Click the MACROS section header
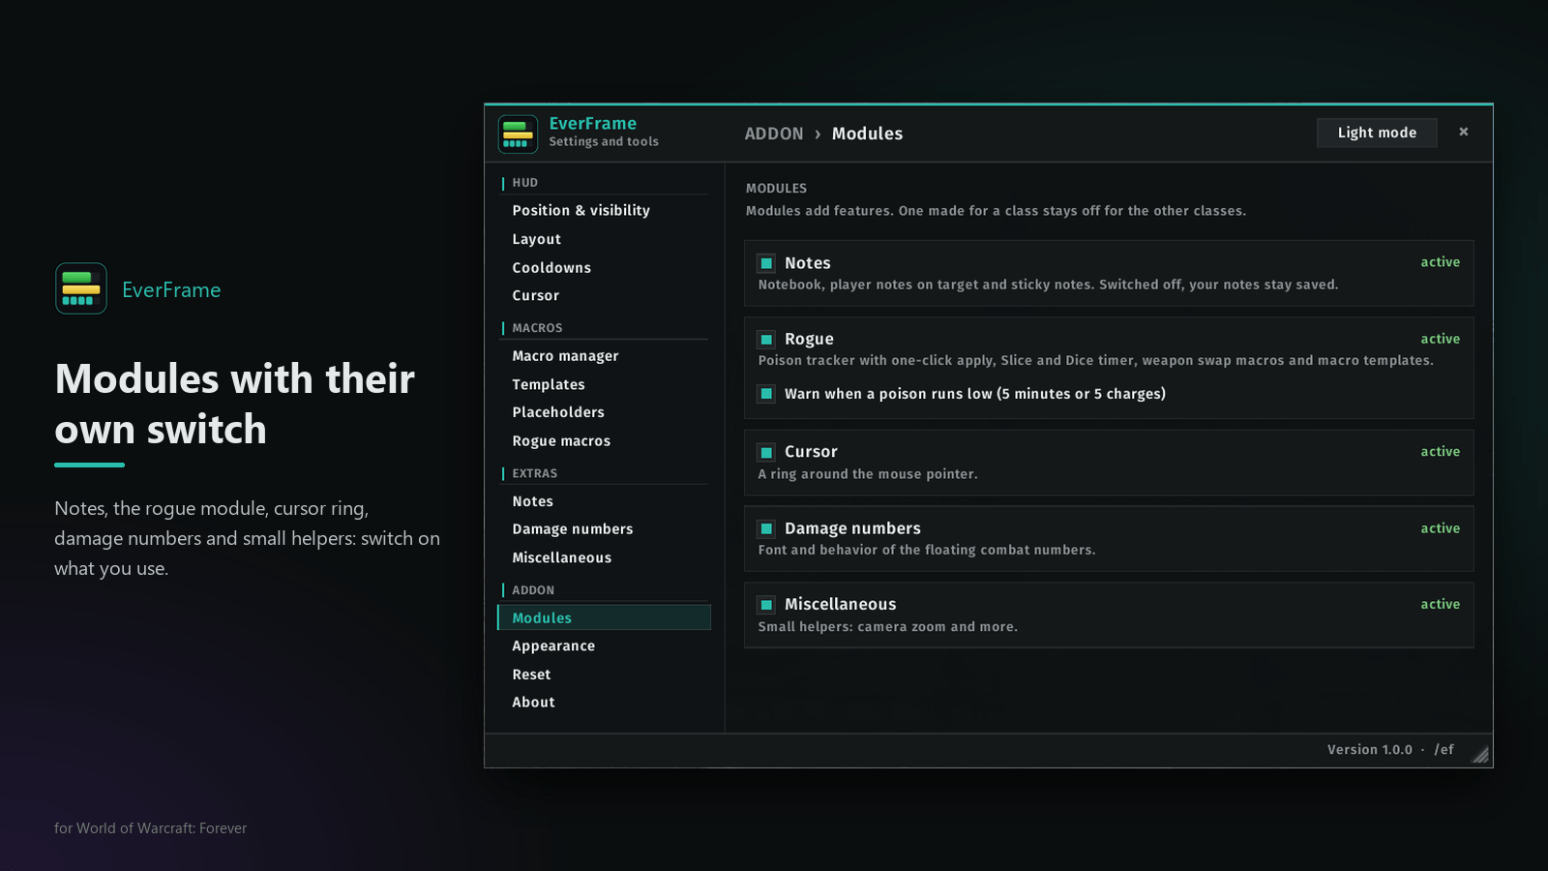This screenshot has height=871, width=1548. 537,328
